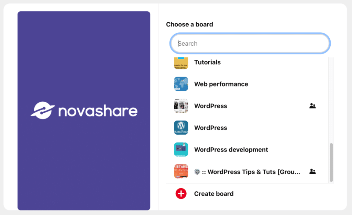The width and height of the screenshot is (352, 215).
Task: Click the Mistakes to Avoid thumbnail
Action: [181, 171]
